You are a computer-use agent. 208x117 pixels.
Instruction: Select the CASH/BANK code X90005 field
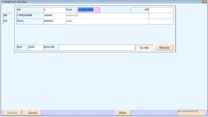(x=55, y=16)
